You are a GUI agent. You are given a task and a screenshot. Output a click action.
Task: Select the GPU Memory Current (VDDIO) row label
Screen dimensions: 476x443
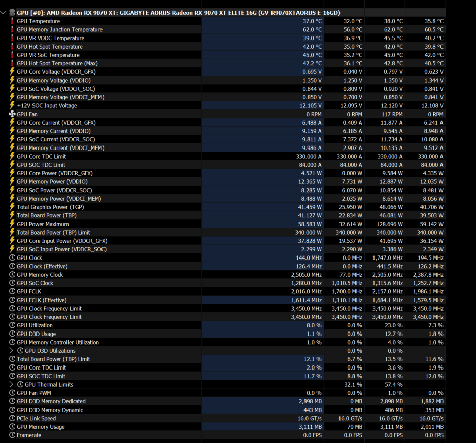54,131
